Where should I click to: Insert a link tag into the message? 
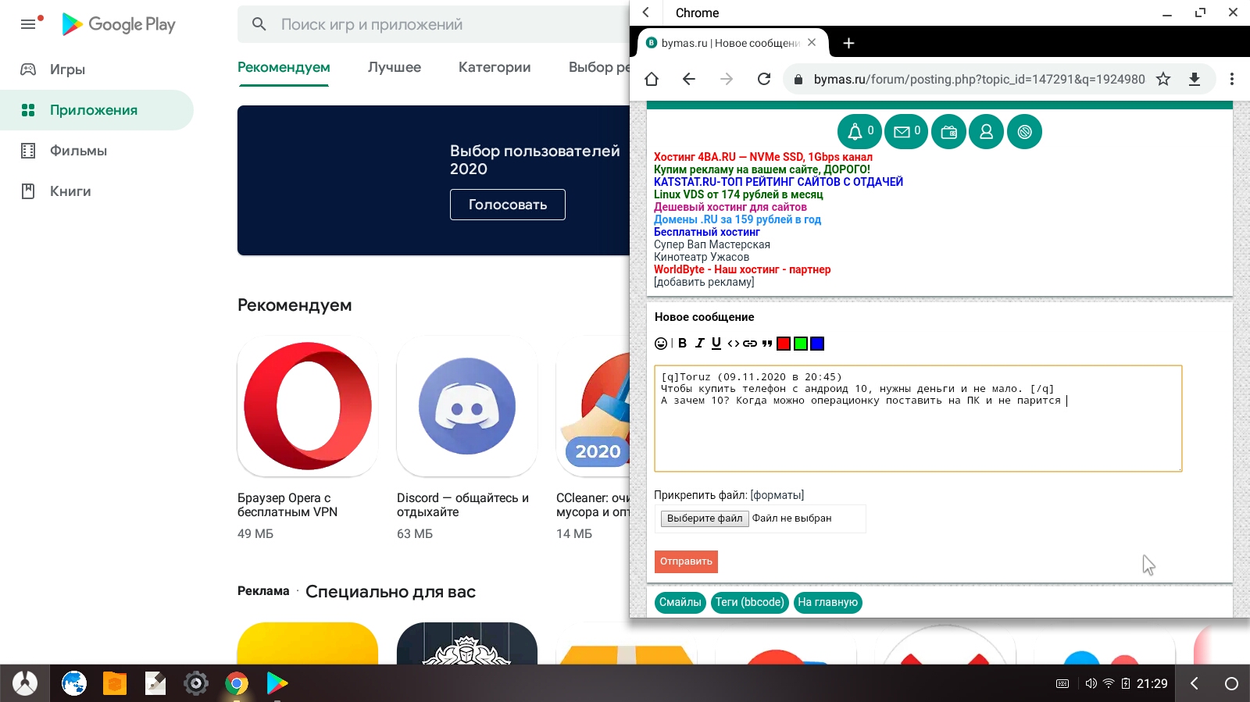pos(750,344)
